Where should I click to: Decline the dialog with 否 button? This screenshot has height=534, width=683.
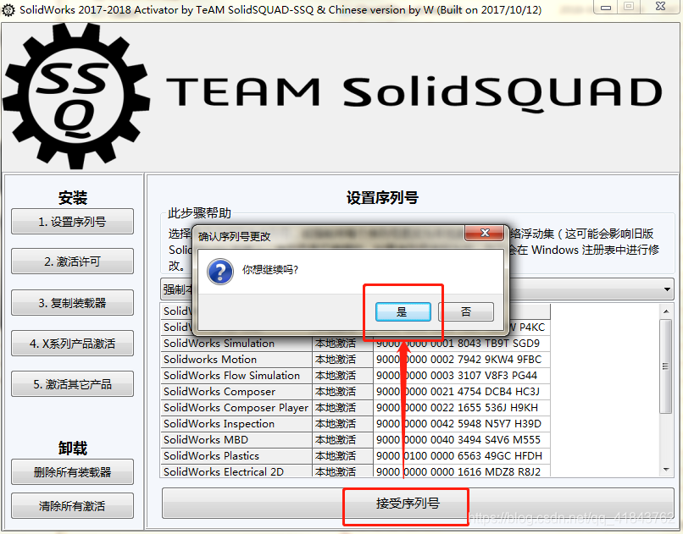point(466,311)
